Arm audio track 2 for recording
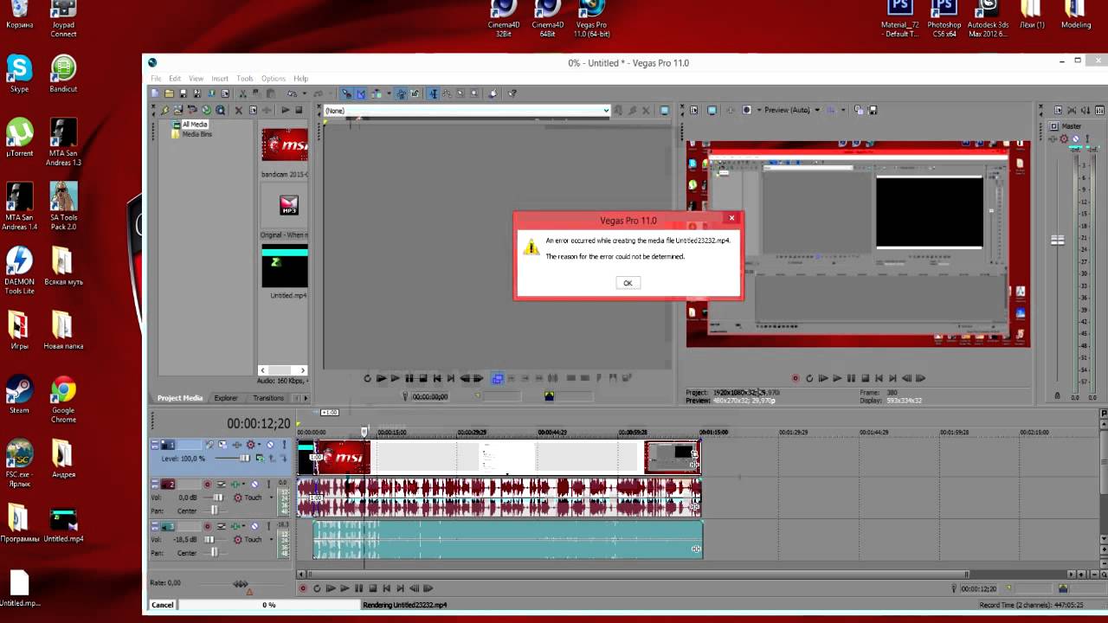 (207, 485)
